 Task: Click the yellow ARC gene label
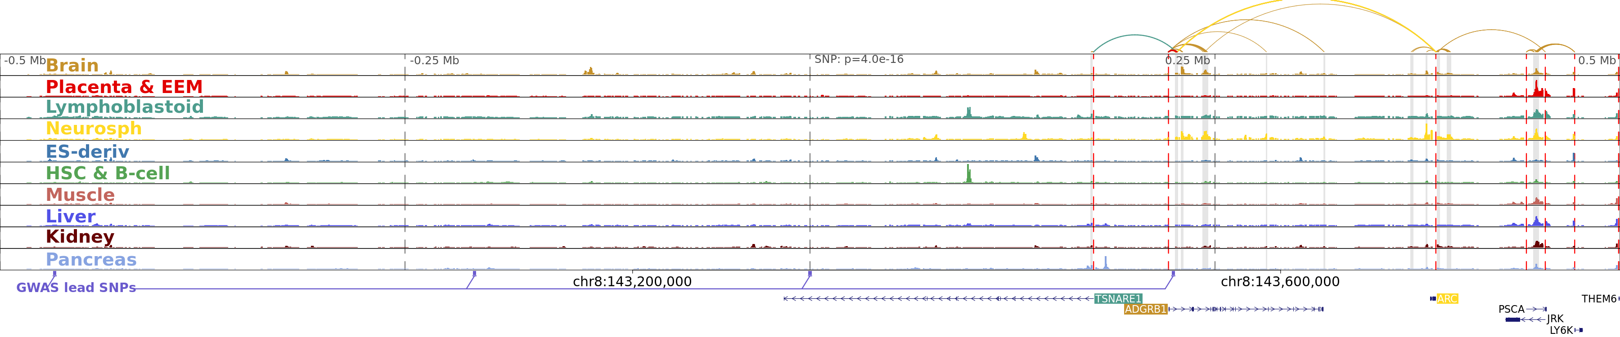[1447, 299]
